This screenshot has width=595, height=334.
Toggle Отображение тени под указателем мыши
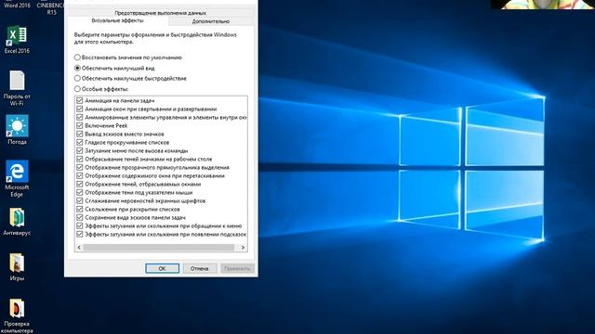80,192
